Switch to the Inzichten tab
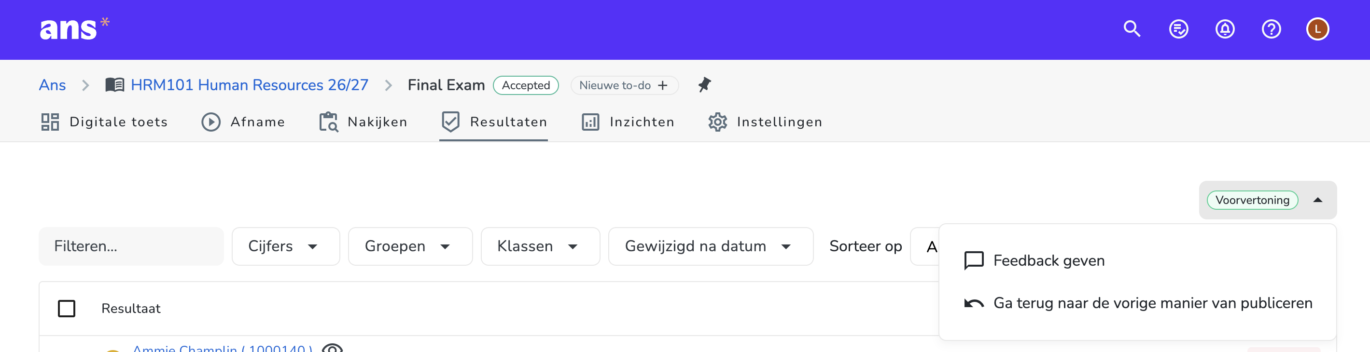Viewport: 1370px width, 352px height. (x=628, y=122)
